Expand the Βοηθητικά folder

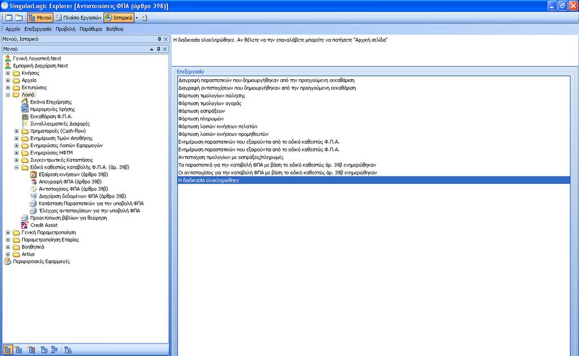(x=8, y=247)
